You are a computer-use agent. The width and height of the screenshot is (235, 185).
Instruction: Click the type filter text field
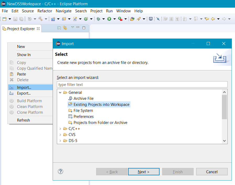click(x=142, y=85)
